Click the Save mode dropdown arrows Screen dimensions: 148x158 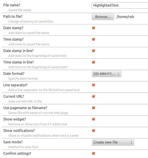pyautogui.click(x=131, y=142)
